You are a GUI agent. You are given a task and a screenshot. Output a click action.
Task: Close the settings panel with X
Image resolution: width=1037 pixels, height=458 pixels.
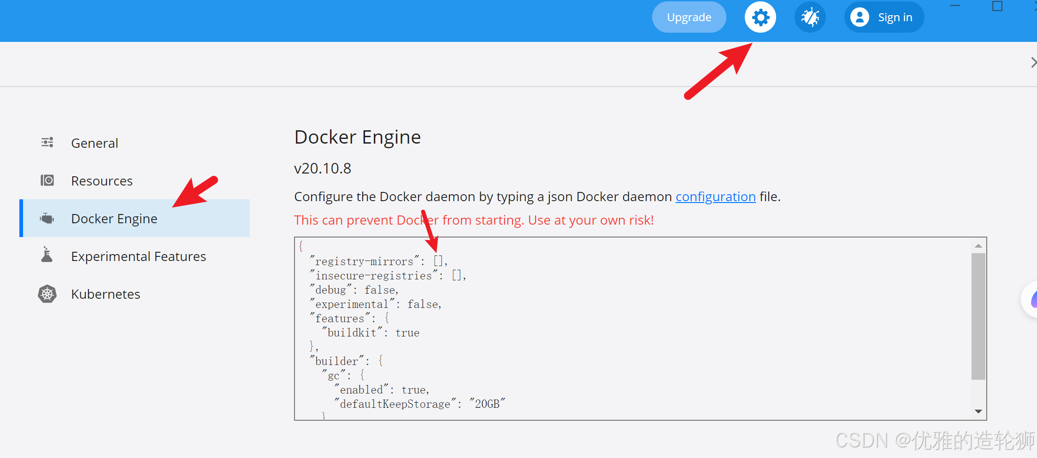1033,63
